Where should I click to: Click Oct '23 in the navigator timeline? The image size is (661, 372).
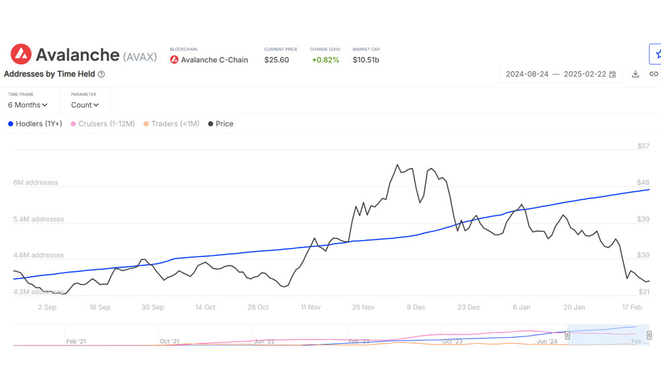452,341
